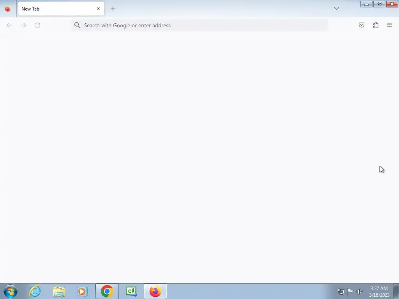Open network status tray icon
The width and height of the screenshot is (399, 299).
(341, 292)
